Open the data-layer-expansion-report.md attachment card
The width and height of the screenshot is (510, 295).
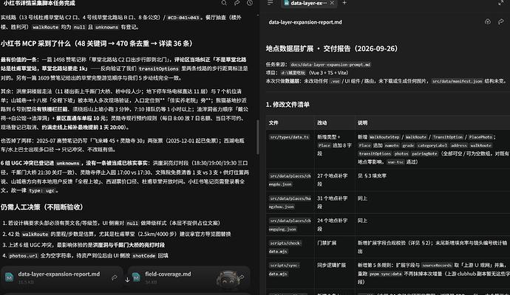(62, 277)
